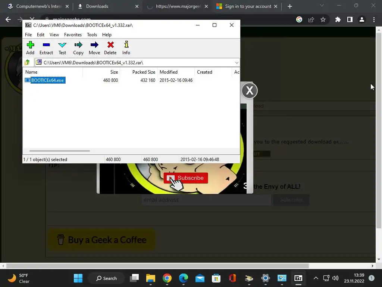
Task: Select the Copy toolbar icon
Action: pyautogui.click(x=78, y=48)
